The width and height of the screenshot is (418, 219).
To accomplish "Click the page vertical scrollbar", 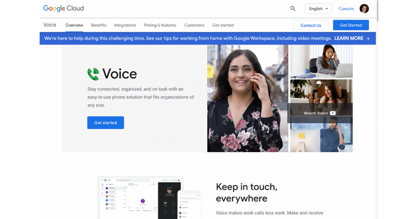I will [x=377, y=11].
